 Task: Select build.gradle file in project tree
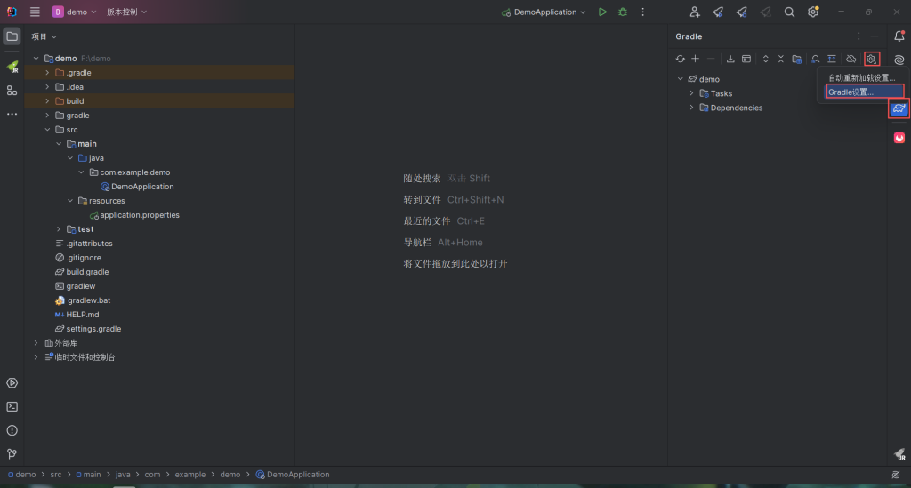[x=87, y=272]
